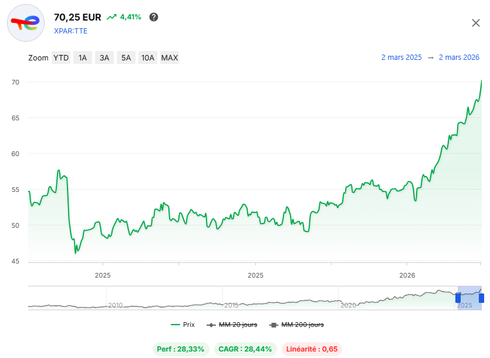Click the 60 y-axis label
This screenshot has width=490, height=358.
15,154
